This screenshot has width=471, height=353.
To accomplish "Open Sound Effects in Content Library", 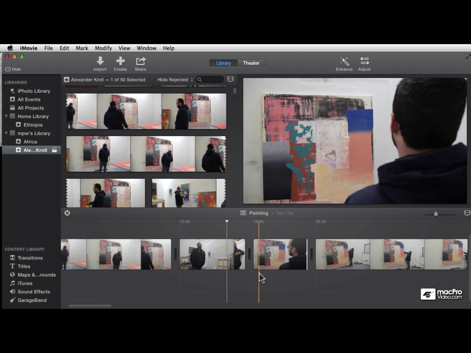I will (31, 291).
